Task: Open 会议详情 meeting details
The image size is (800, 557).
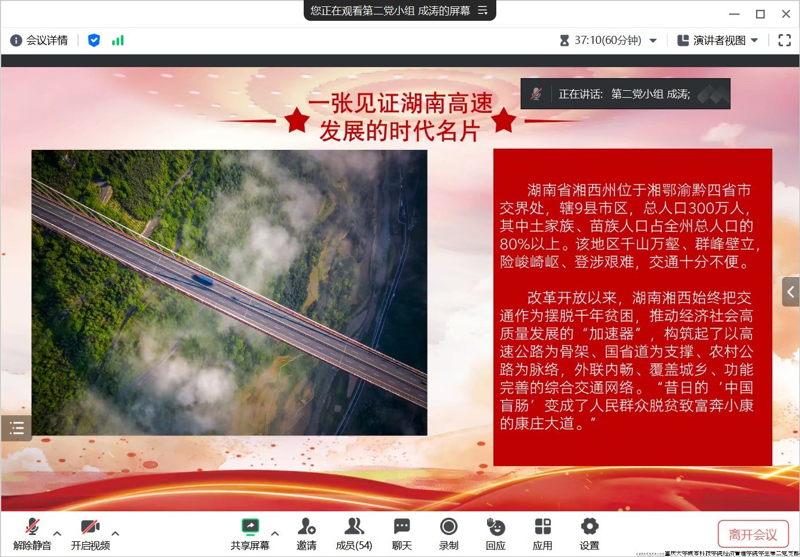Action: click(x=39, y=40)
